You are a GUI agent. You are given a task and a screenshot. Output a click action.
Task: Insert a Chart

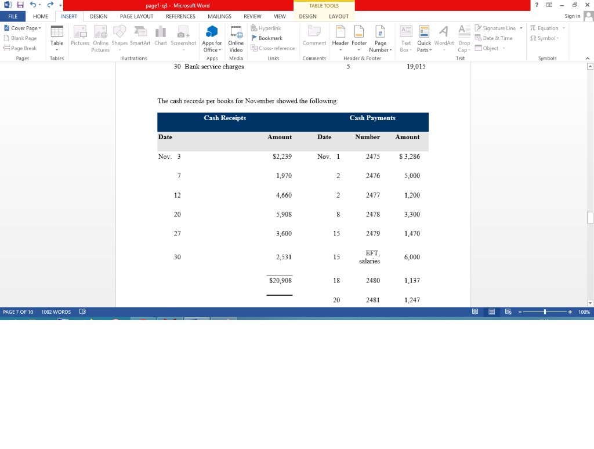(161, 36)
